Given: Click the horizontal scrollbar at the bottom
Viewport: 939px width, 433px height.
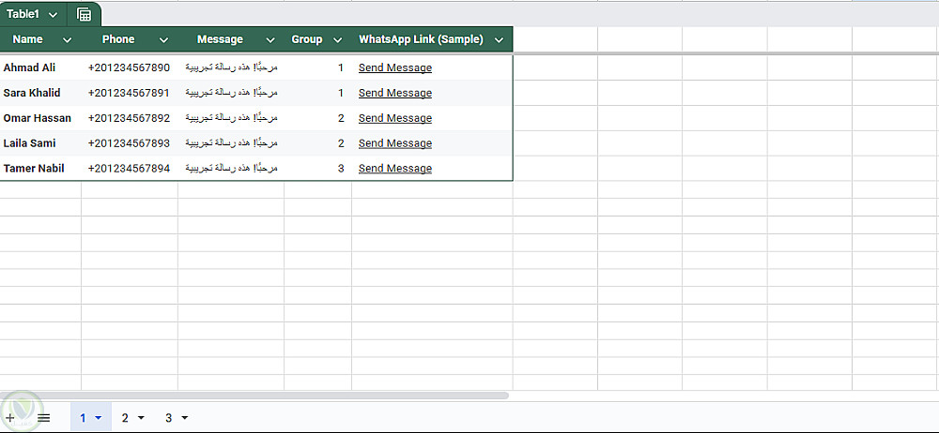Looking at the screenshot, I should 254,396.
